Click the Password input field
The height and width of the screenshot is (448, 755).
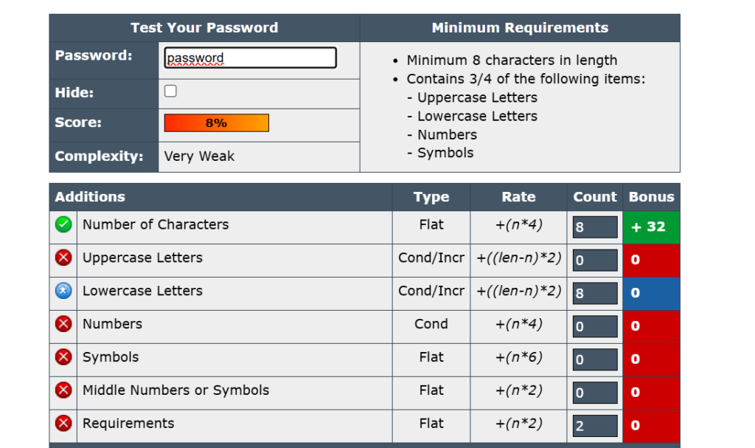250,58
